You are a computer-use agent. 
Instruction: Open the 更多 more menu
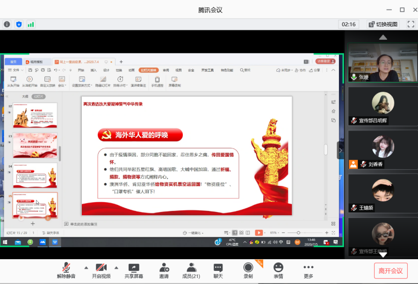tap(308, 270)
